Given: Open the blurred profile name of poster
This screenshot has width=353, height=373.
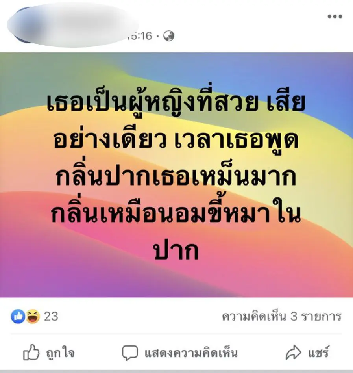Looking at the screenshot, I should click(71, 24).
